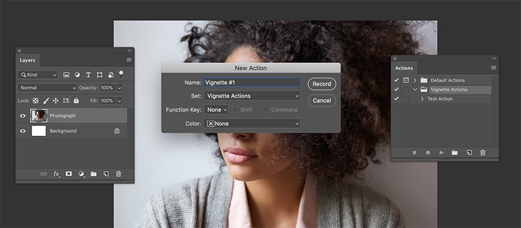Open the Opacity slider dropdown arrow
Screen dimensions: 521x228
point(120,88)
